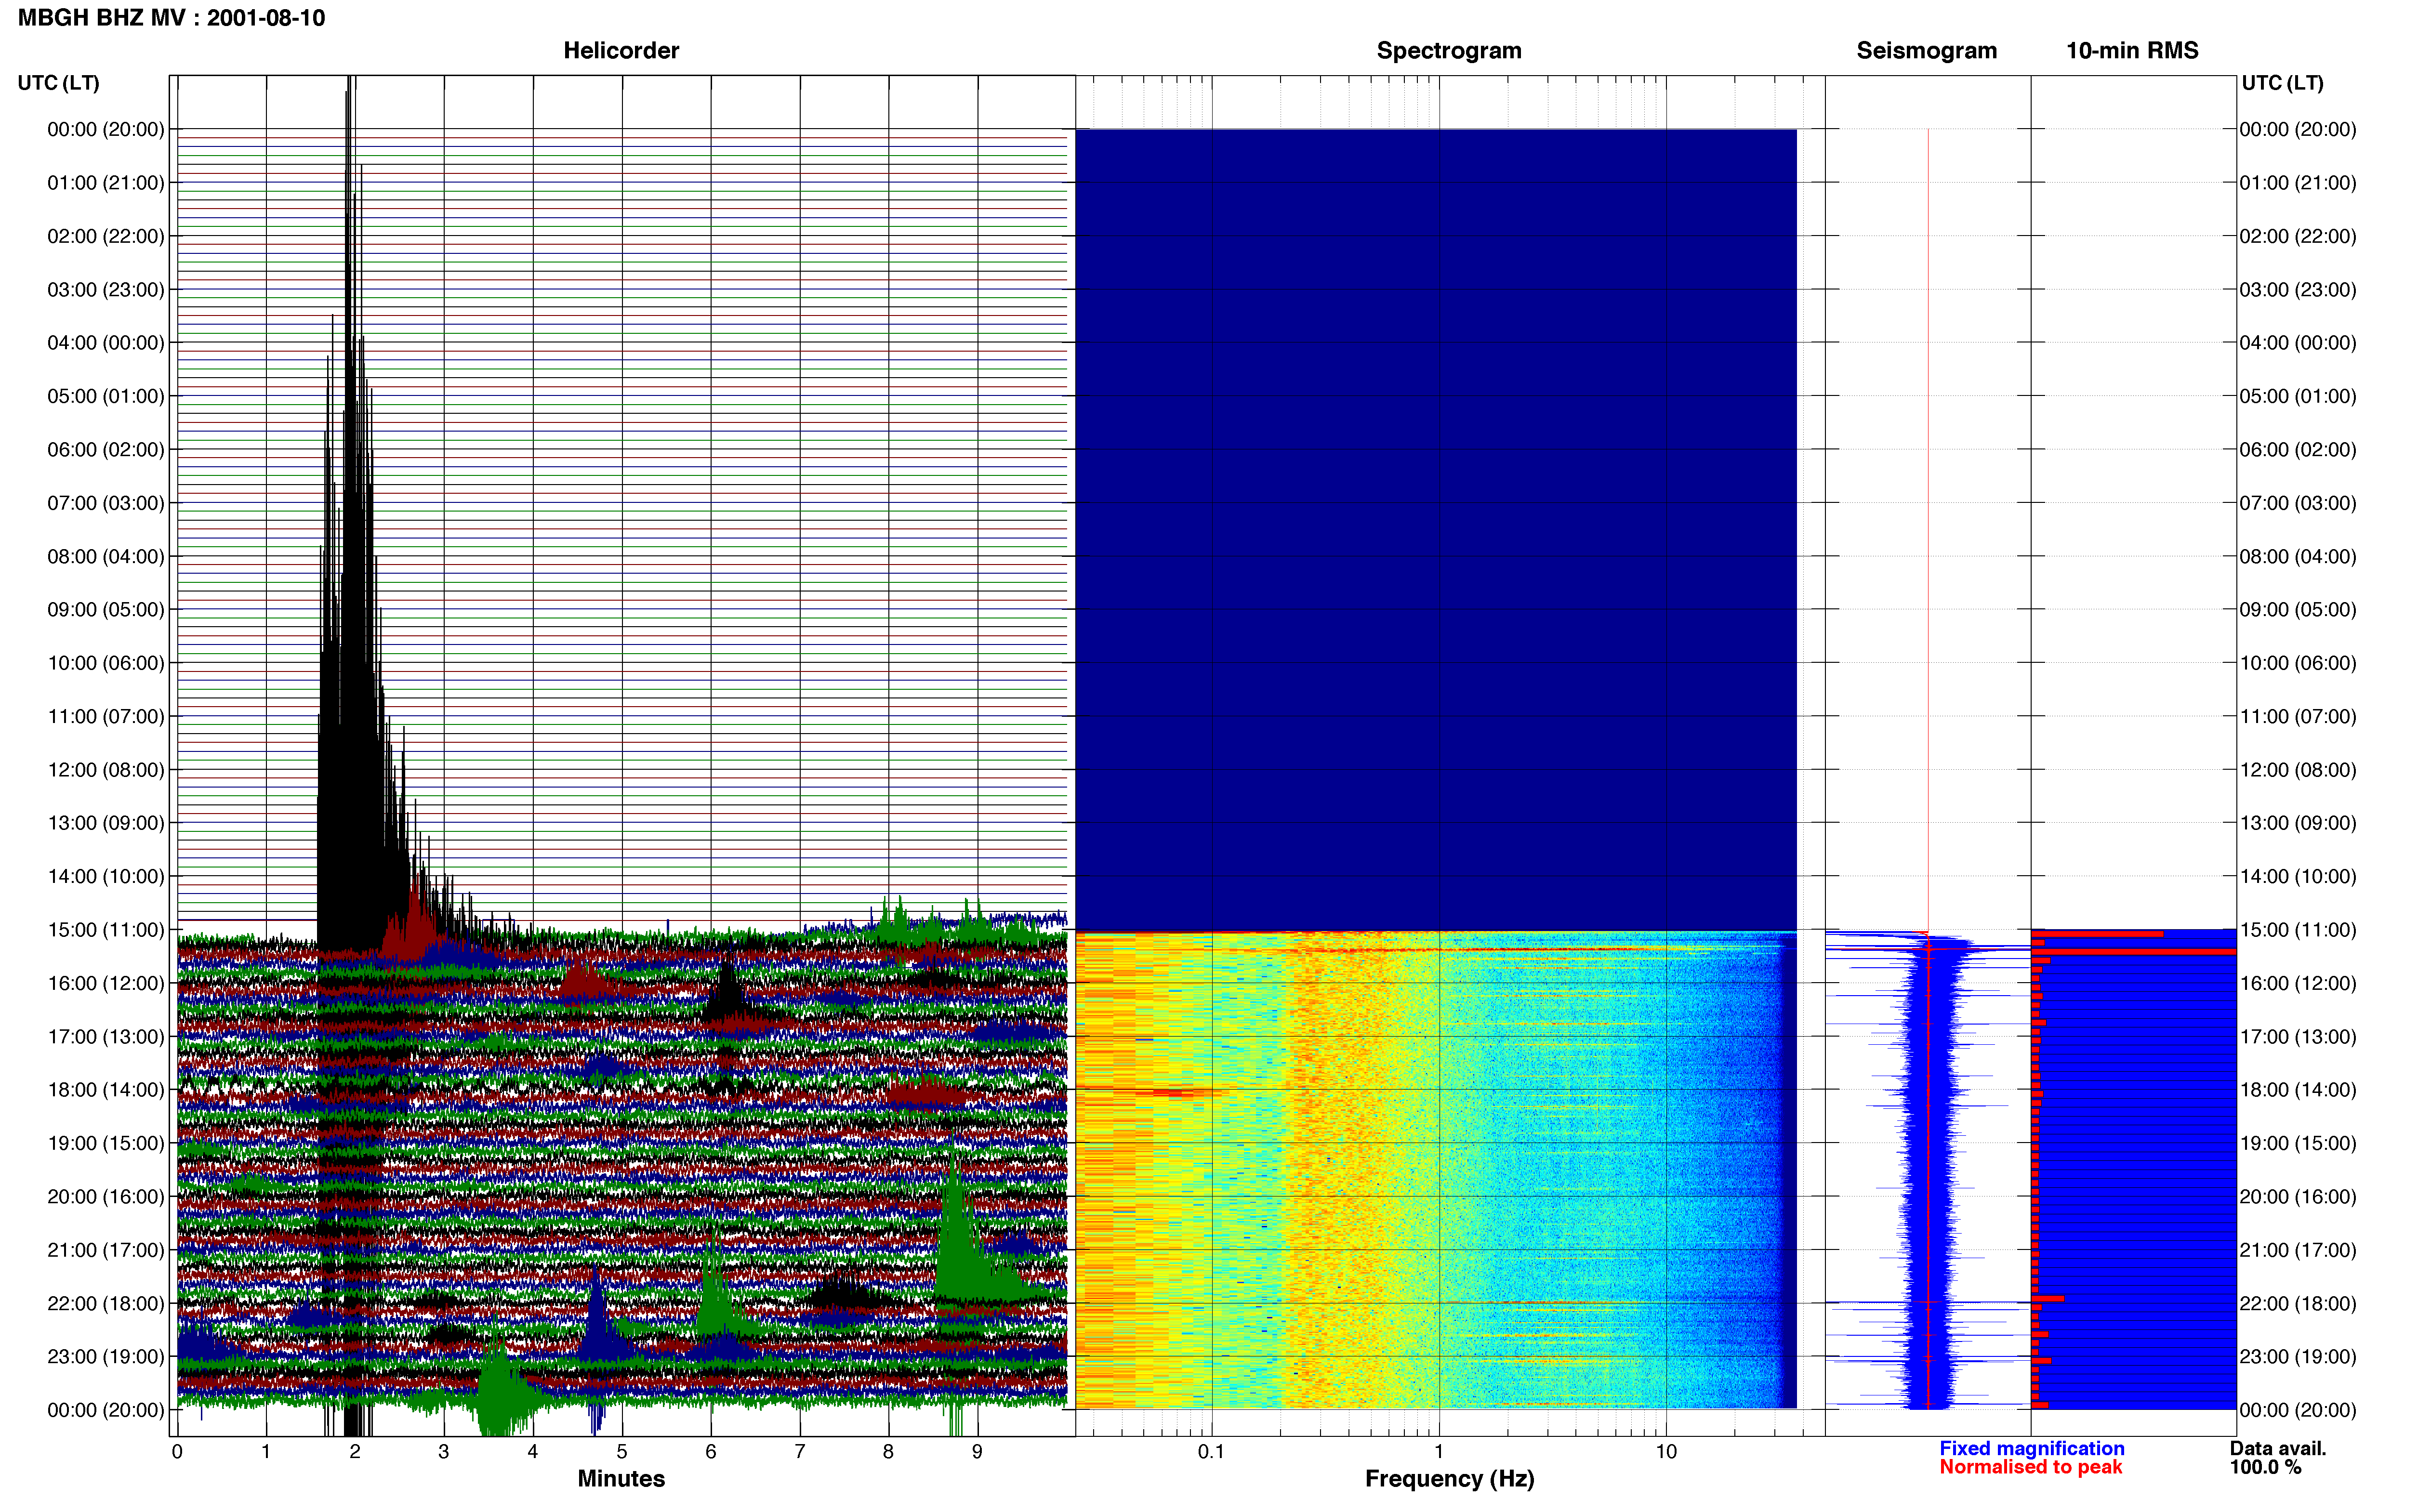Click left time label '03:00 (23:00)'
Screen dimensions: 2418x1512
coord(106,290)
